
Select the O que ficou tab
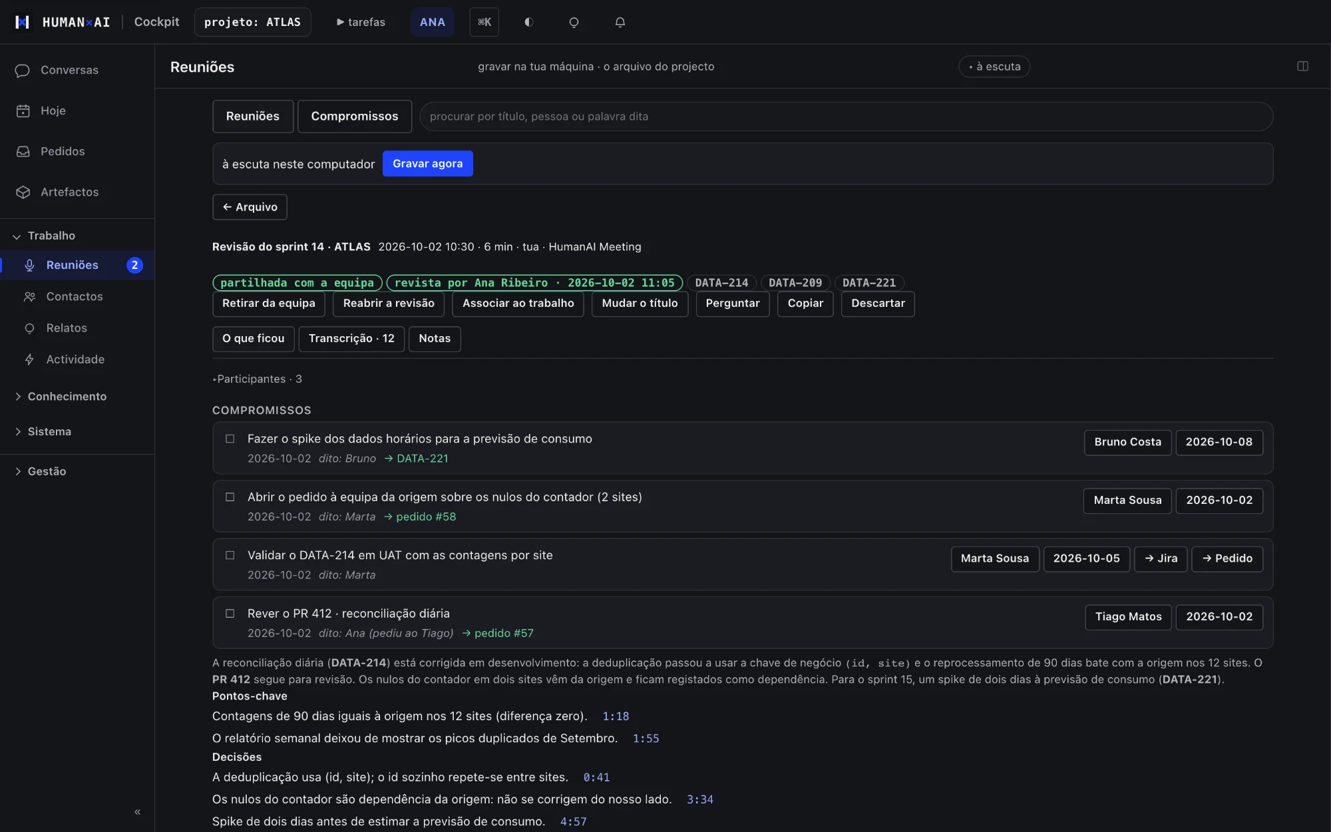point(254,339)
